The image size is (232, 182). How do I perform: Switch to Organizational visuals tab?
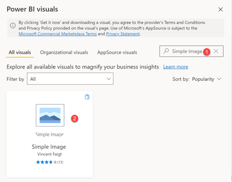click(64, 52)
